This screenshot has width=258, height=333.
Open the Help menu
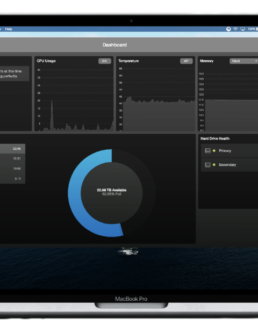click(9, 29)
